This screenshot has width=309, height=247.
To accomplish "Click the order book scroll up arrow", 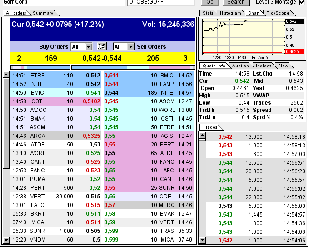I will point(6,75).
